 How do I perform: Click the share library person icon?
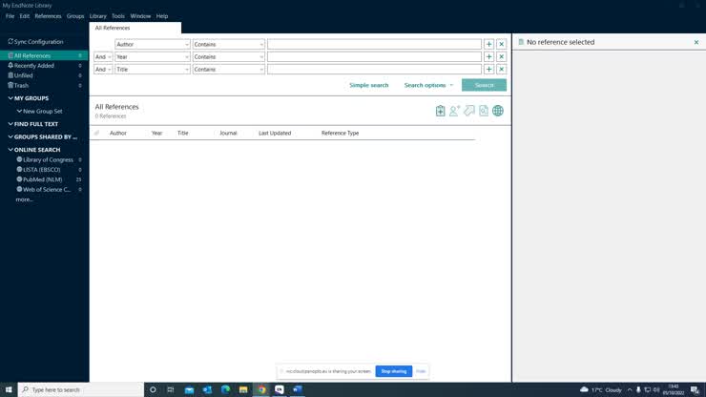pyautogui.click(x=455, y=111)
